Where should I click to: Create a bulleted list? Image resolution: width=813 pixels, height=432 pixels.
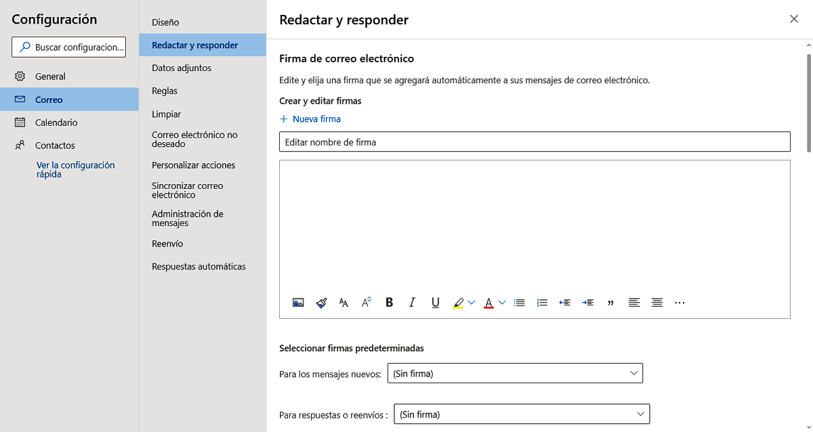click(x=519, y=302)
